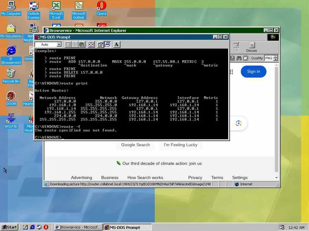This screenshot has width=309, height=231.
Task: Select the IE (Browservice) desktop icon
Action: pos(11,55)
